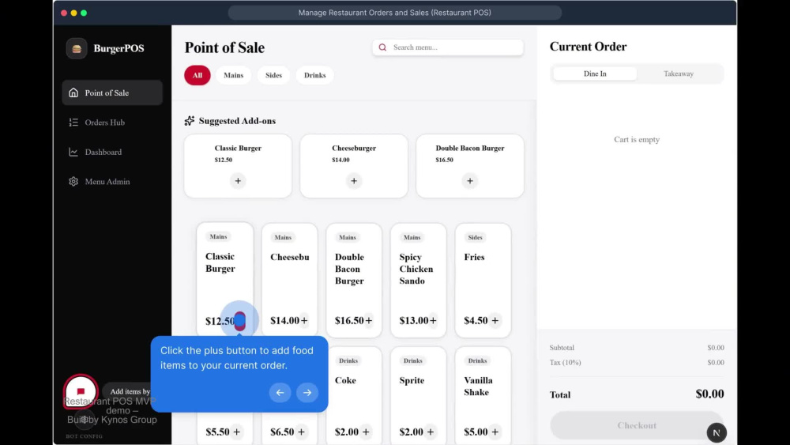
Task: Click the Point of Sale home icon
Action: (x=73, y=92)
